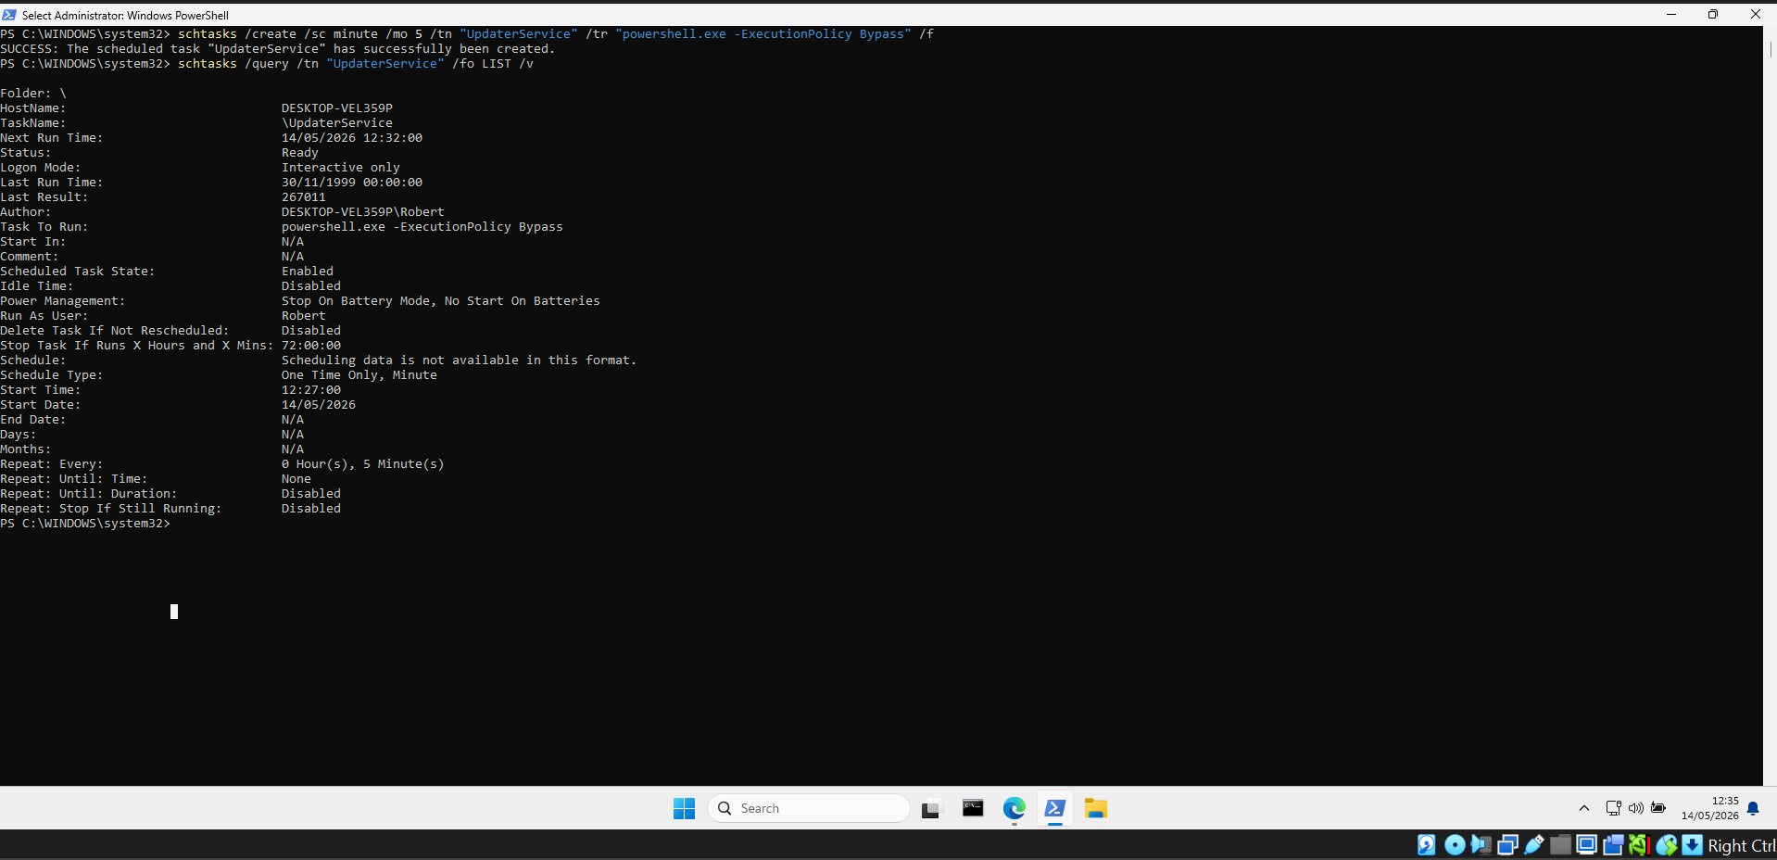1777x860 pixels.
Task: Click the VirtualBox hard disk indicator
Action: point(1427,845)
